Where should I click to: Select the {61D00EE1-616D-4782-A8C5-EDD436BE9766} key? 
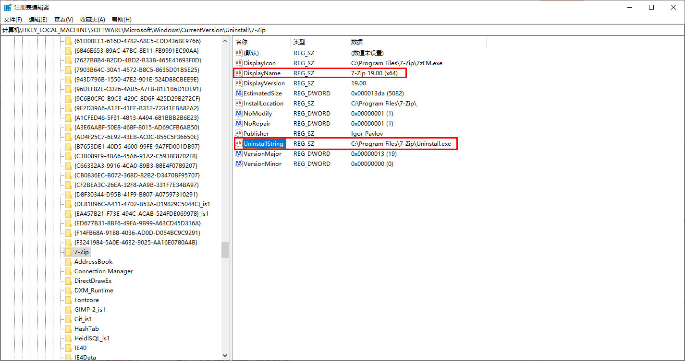click(x=137, y=41)
